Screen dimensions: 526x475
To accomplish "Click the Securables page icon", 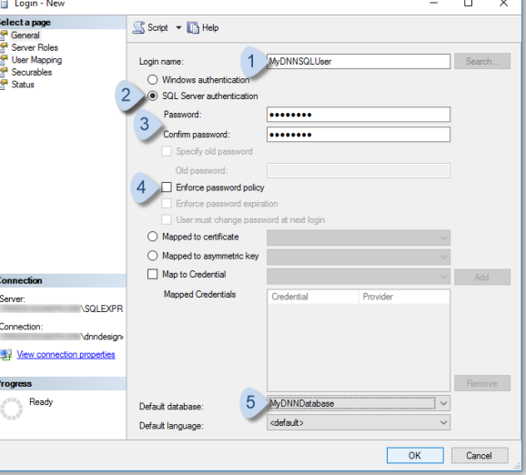I will tap(4, 72).
